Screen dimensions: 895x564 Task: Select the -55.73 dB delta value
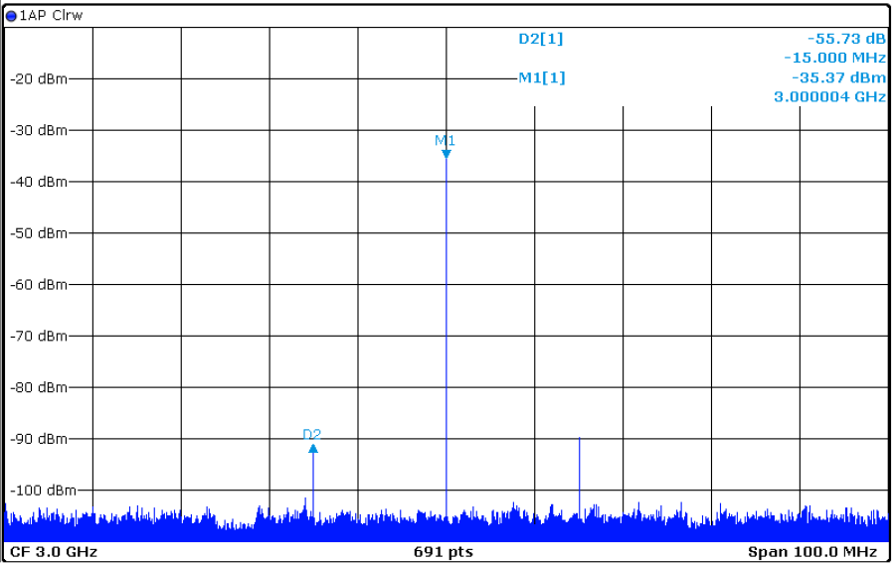coord(847,39)
